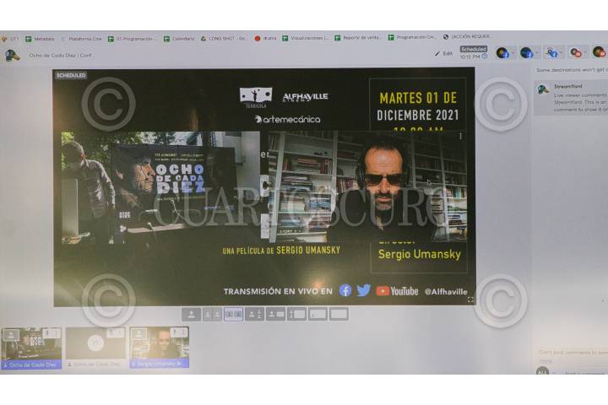
Task: Toggle the first Facebook destination avatar
Action: point(503,52)
